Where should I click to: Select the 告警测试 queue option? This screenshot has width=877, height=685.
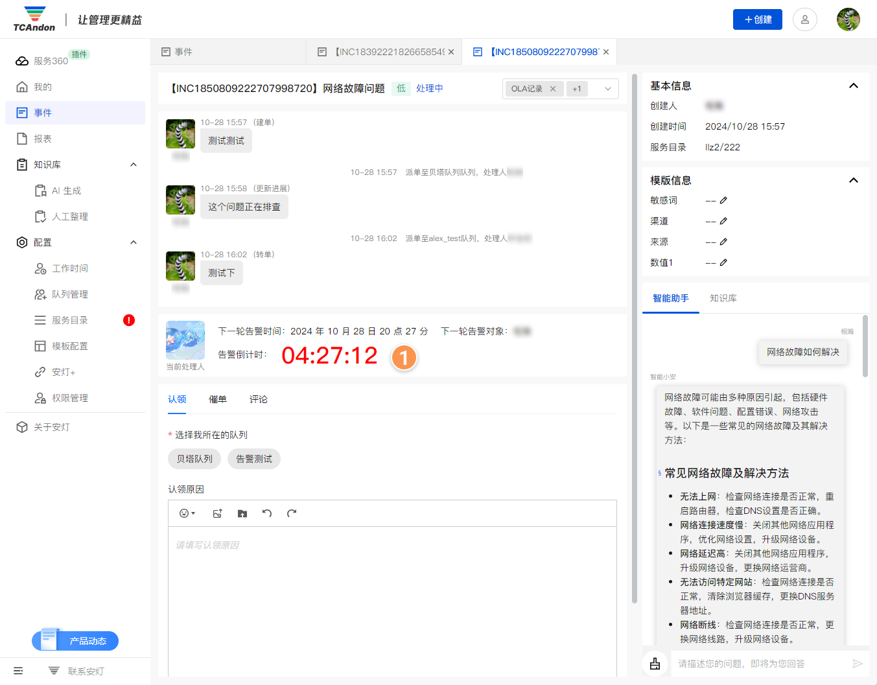coord(254,459)
